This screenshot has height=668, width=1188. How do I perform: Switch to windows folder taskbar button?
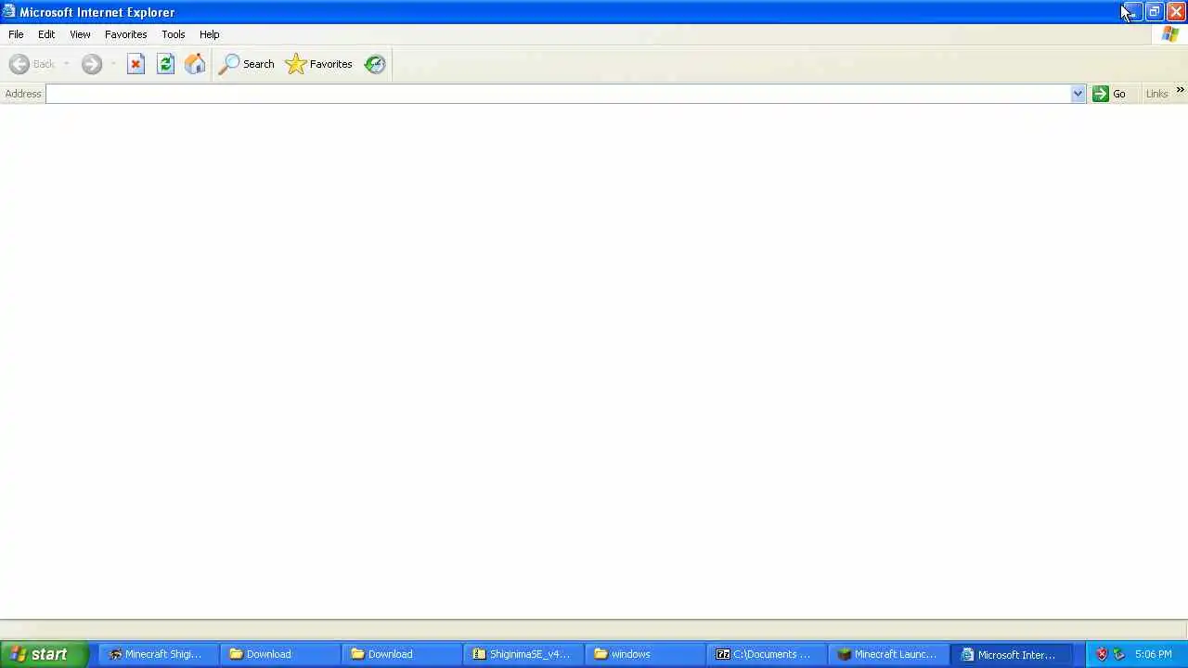point(643,654)
